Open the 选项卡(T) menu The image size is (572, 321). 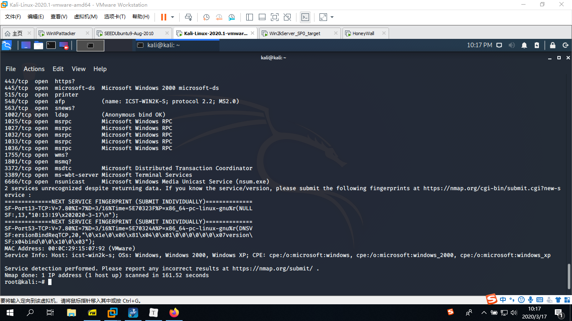[x=115, y=17]
